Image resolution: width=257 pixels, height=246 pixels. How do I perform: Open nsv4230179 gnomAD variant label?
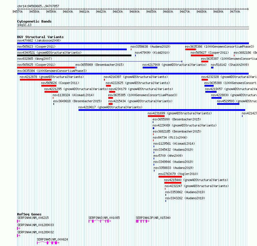[141, 89]
